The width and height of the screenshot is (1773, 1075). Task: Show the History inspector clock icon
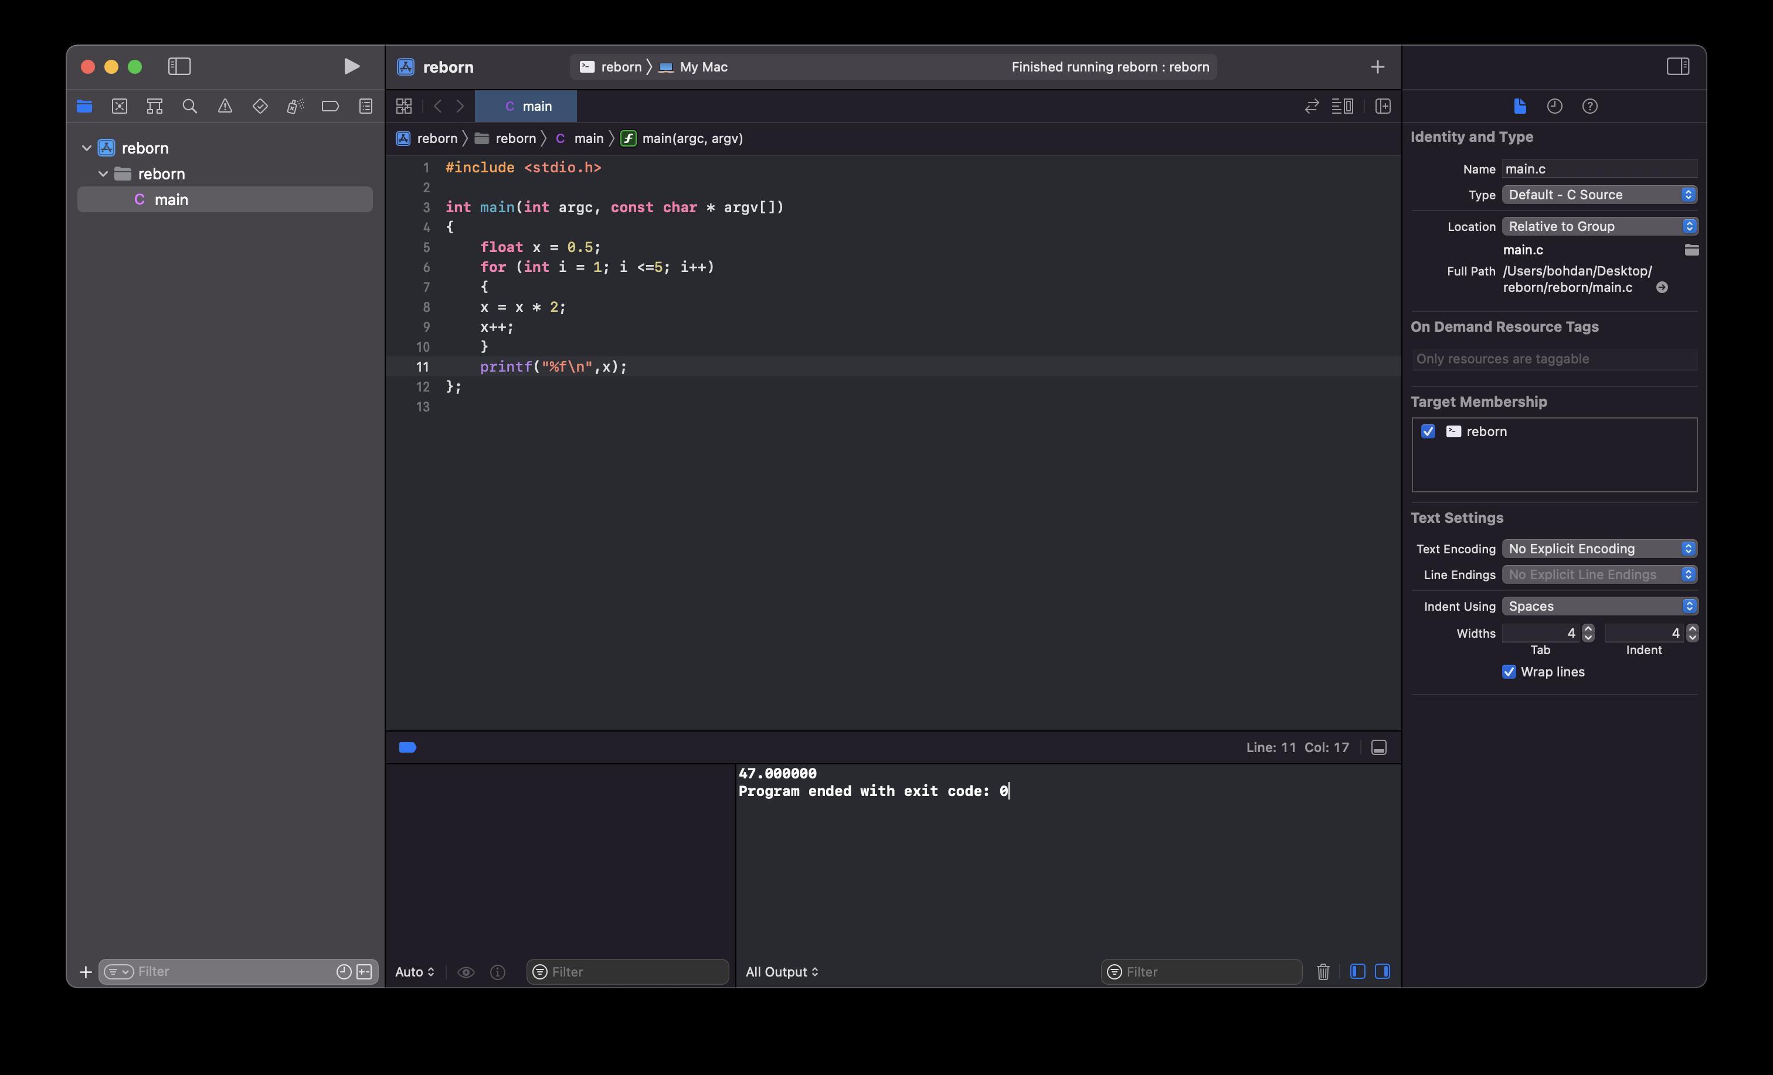tap(1554, 107)
